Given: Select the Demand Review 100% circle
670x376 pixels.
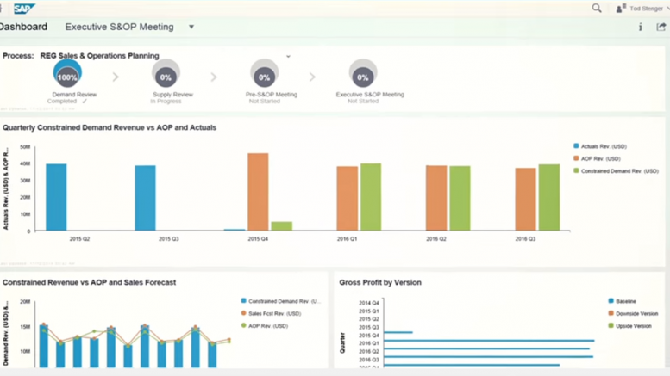Looking at the screenshot, I should tap(67, 77).
